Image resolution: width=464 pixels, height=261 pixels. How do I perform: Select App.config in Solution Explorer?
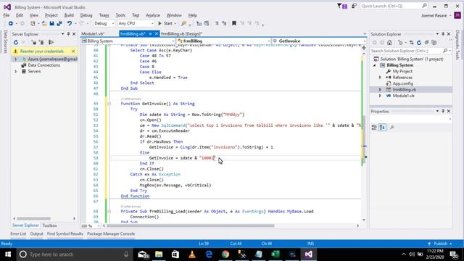402,84
